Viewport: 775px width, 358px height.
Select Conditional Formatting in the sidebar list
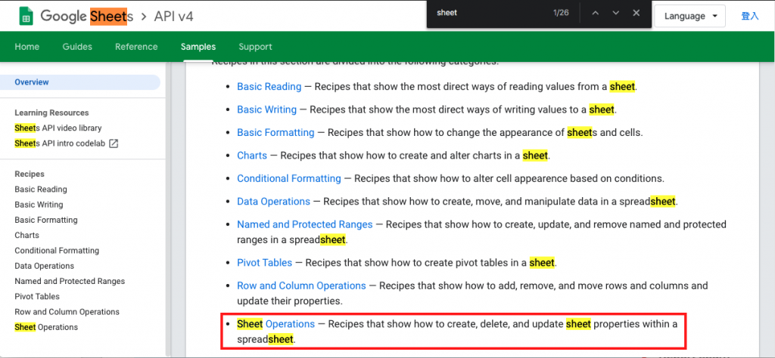(57, 251)
